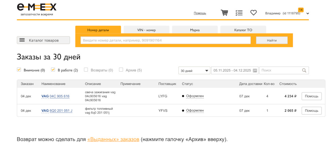
Task: Open the shopping cart icon
Action: (224, 13)
